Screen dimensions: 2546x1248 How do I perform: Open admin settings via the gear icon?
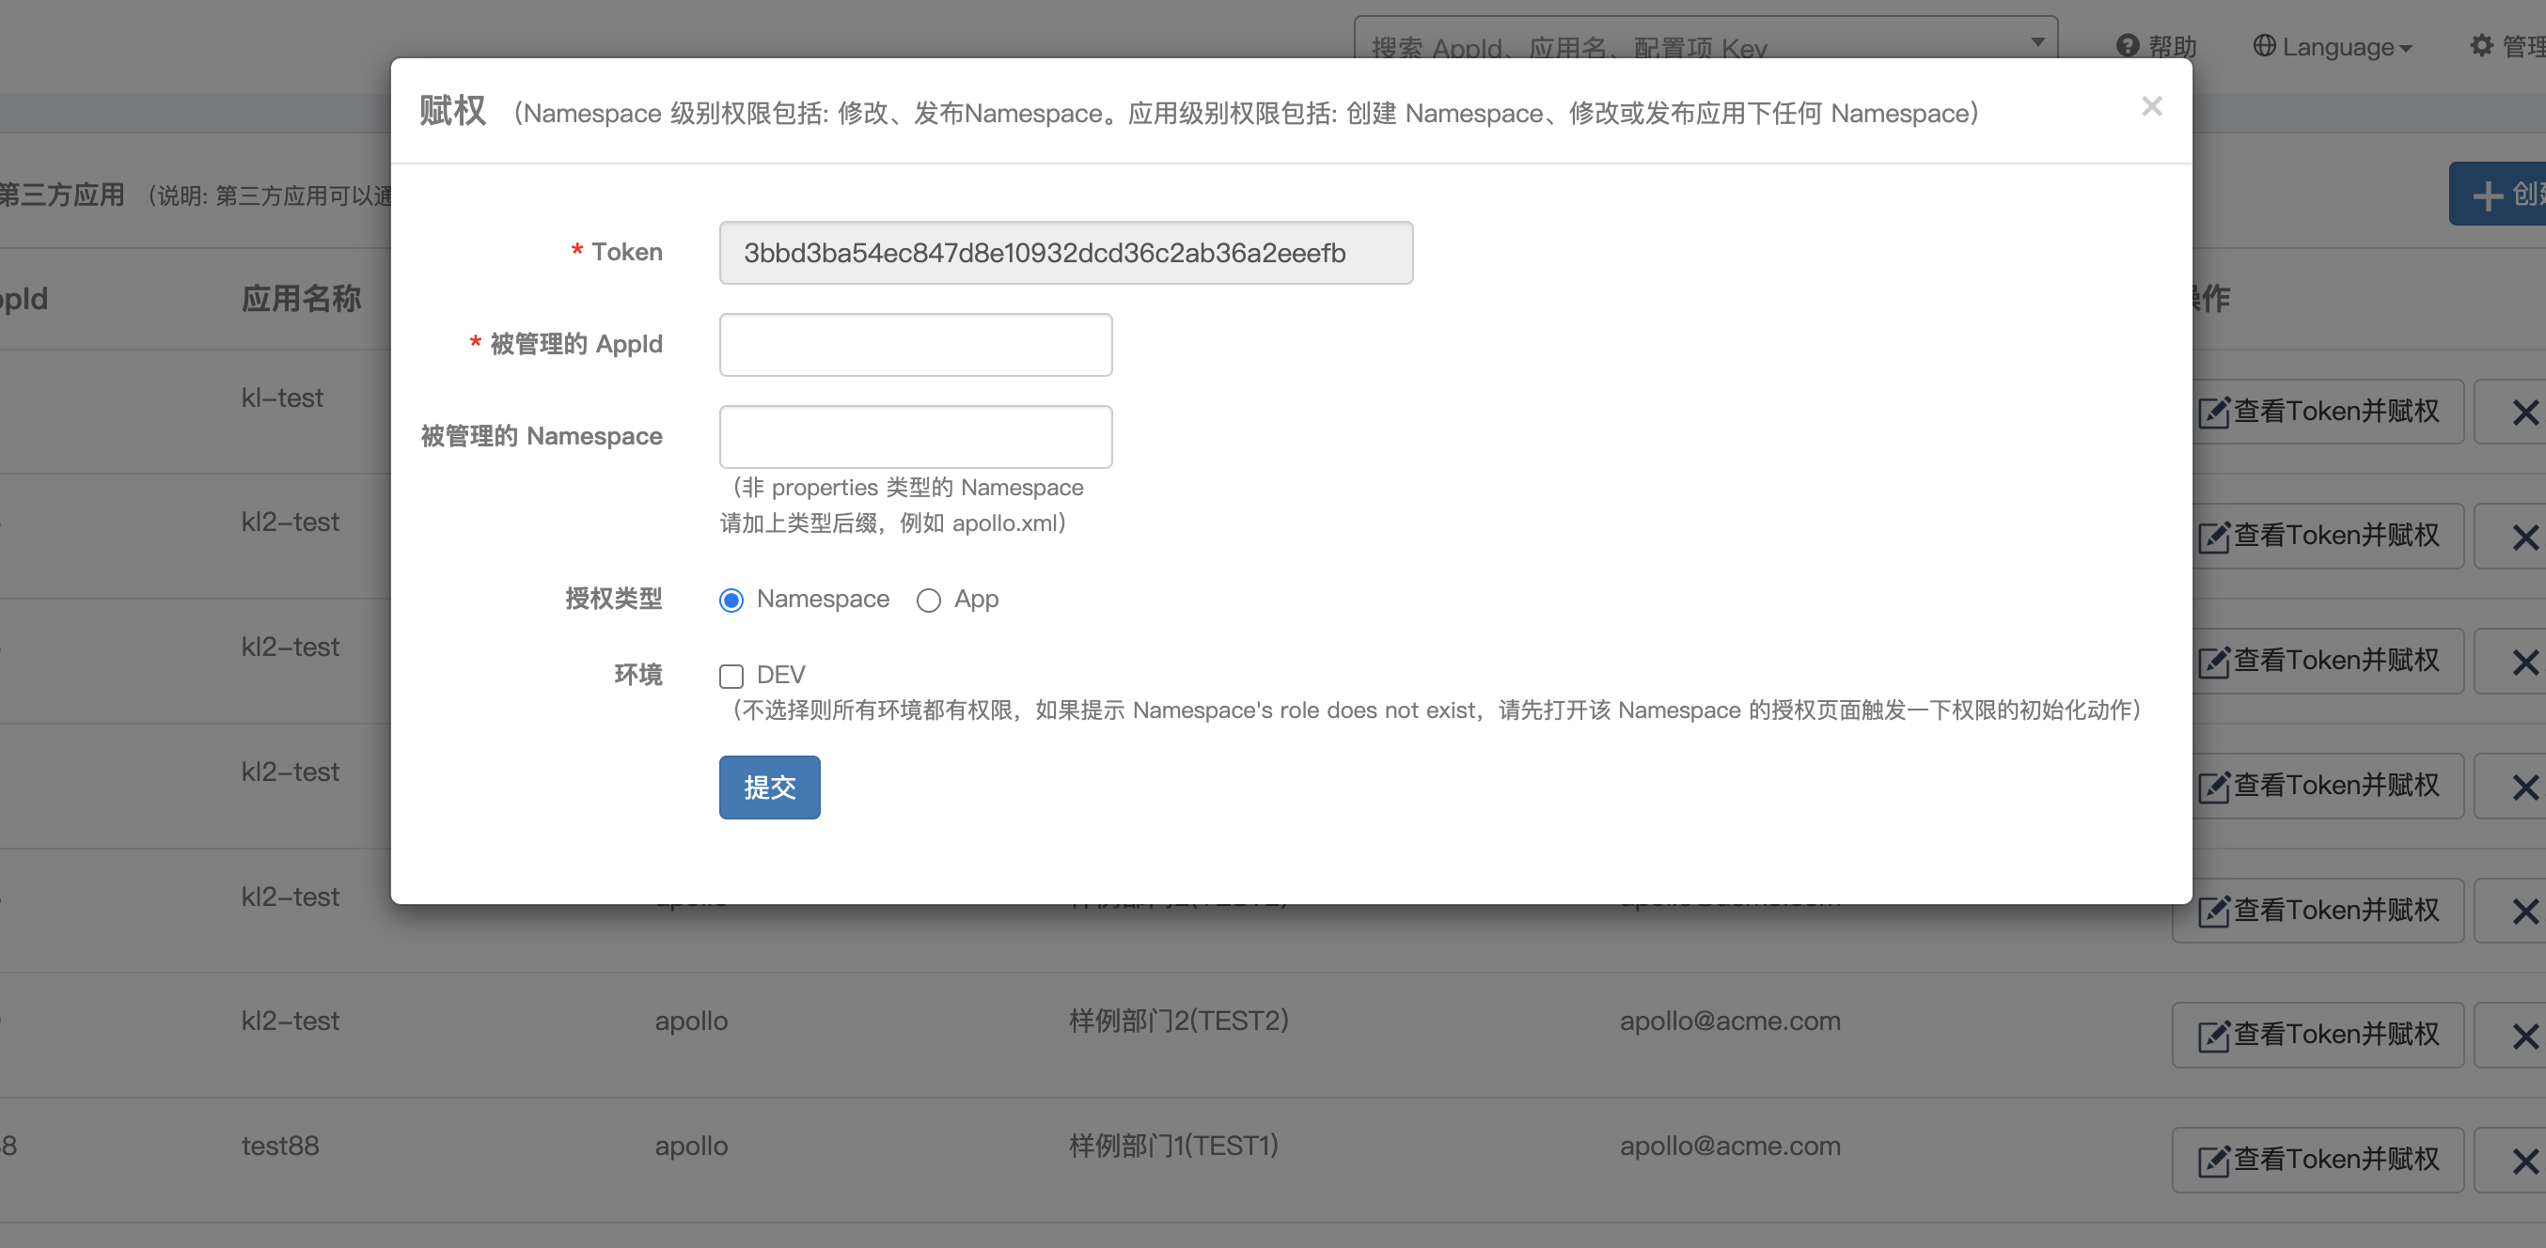coord(2484,45)
